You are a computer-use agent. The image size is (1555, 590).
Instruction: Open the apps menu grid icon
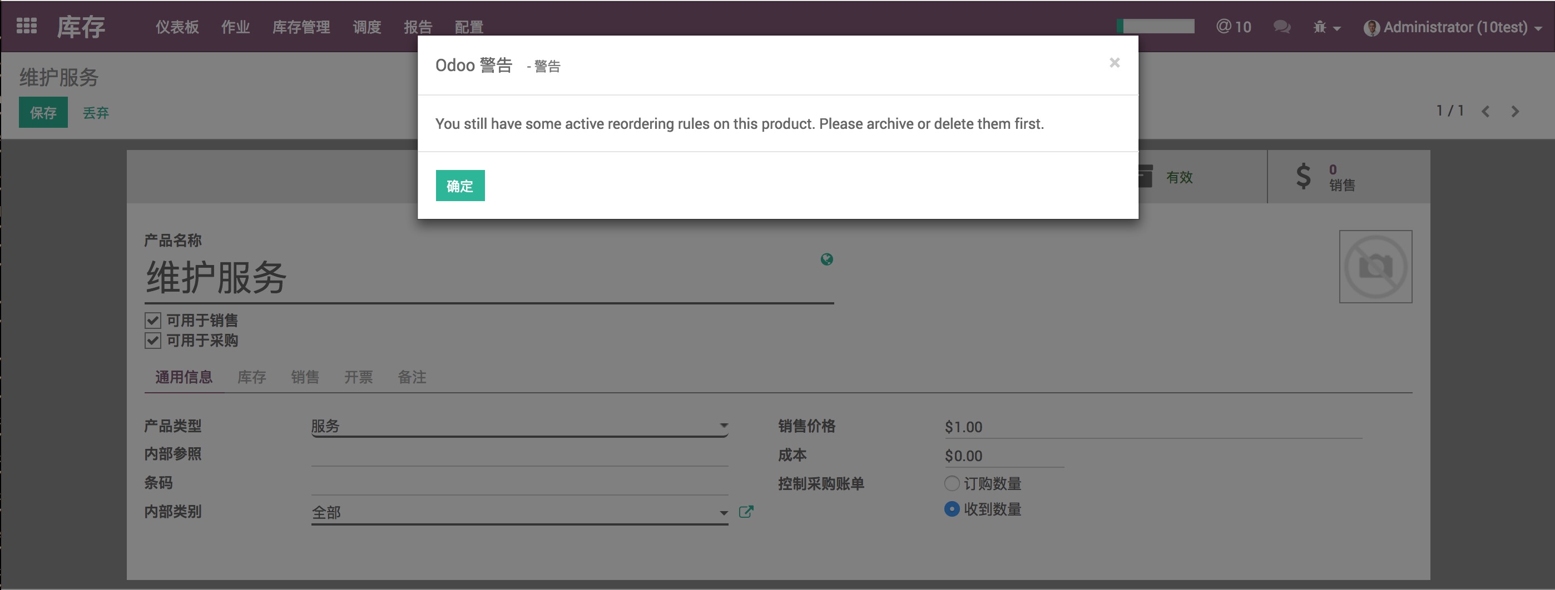[26, 26]
